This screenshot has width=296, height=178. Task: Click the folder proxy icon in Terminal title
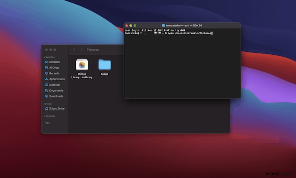164,25
